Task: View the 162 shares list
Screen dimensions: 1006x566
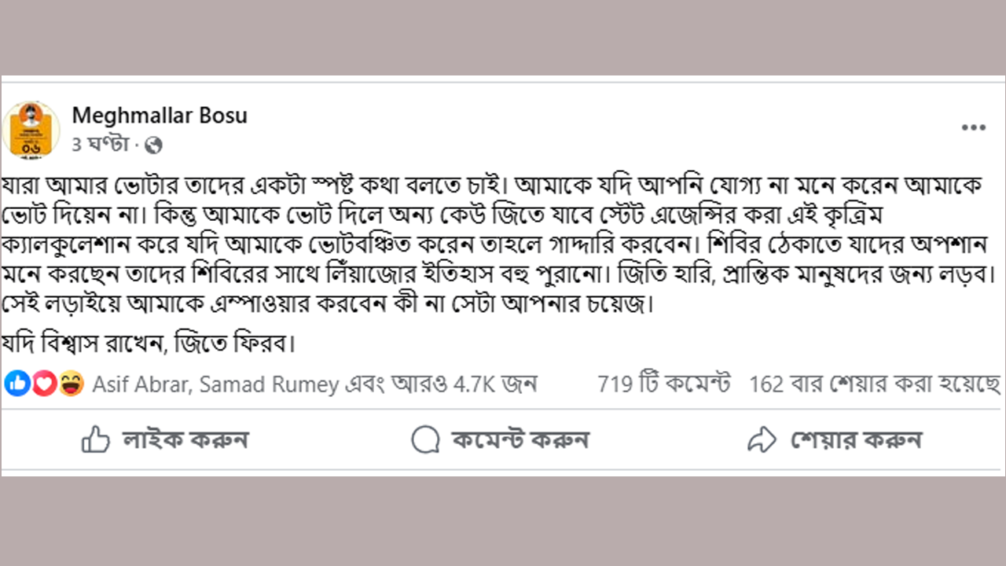Action: [874, 384]
